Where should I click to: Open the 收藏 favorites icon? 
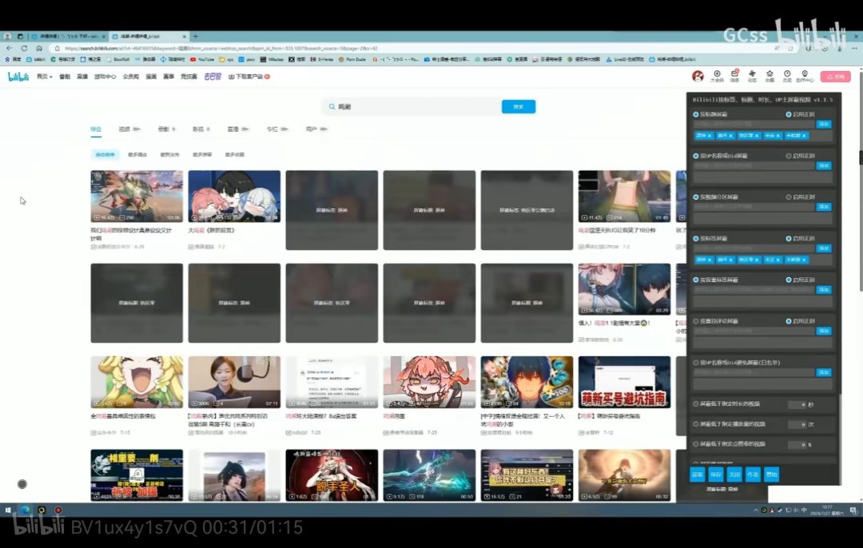[x=770, y=76]
